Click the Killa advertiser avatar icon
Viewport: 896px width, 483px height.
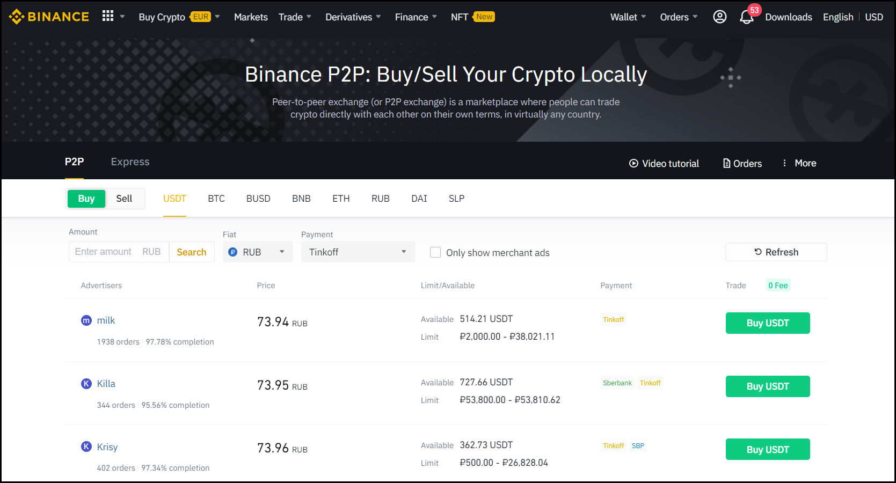click(x=86, y=384)
